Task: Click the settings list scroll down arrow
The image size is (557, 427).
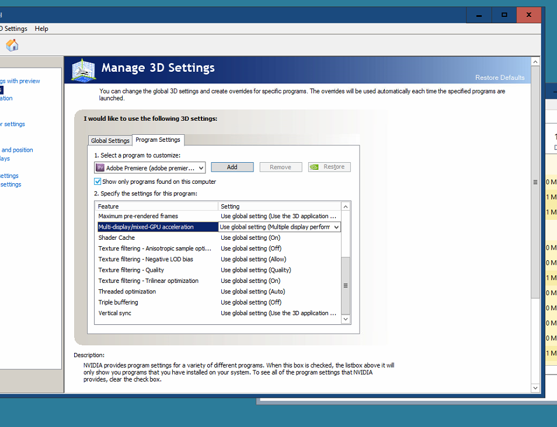Action: point(345,319)
